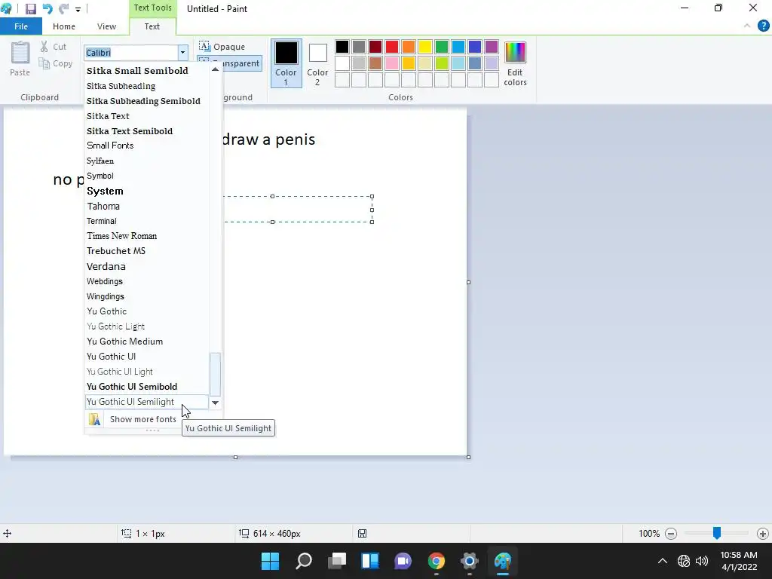The width and height of the screenshot is (772, 579).
Task: Click the font family input field showing Calibri
Action: coord(131,52)
